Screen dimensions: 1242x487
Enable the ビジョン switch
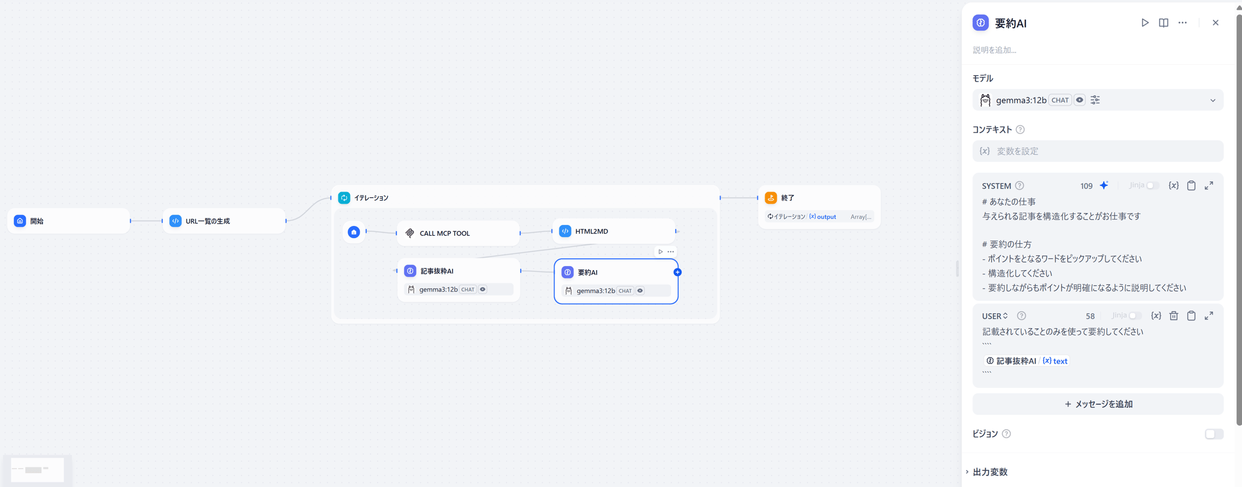[x=1213, y=434]
